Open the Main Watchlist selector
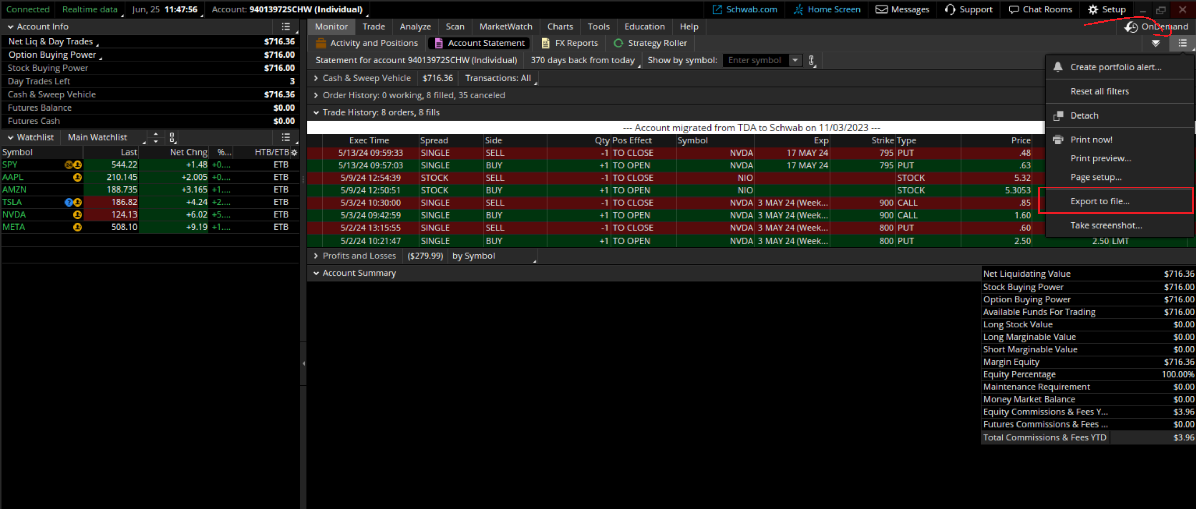The height and width of the screenshot is (509, 1196). 97,137
